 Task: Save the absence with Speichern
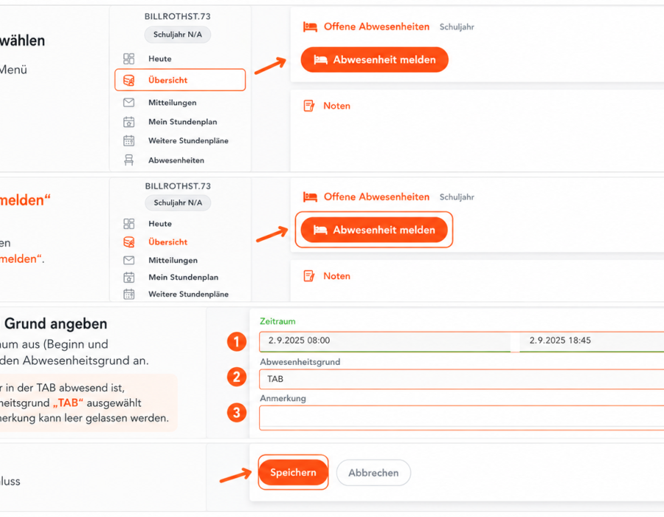pos(293,473)
